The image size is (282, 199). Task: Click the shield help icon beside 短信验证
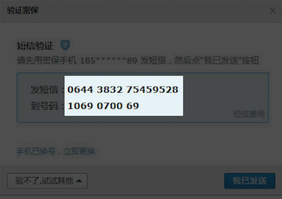point(65,45)
